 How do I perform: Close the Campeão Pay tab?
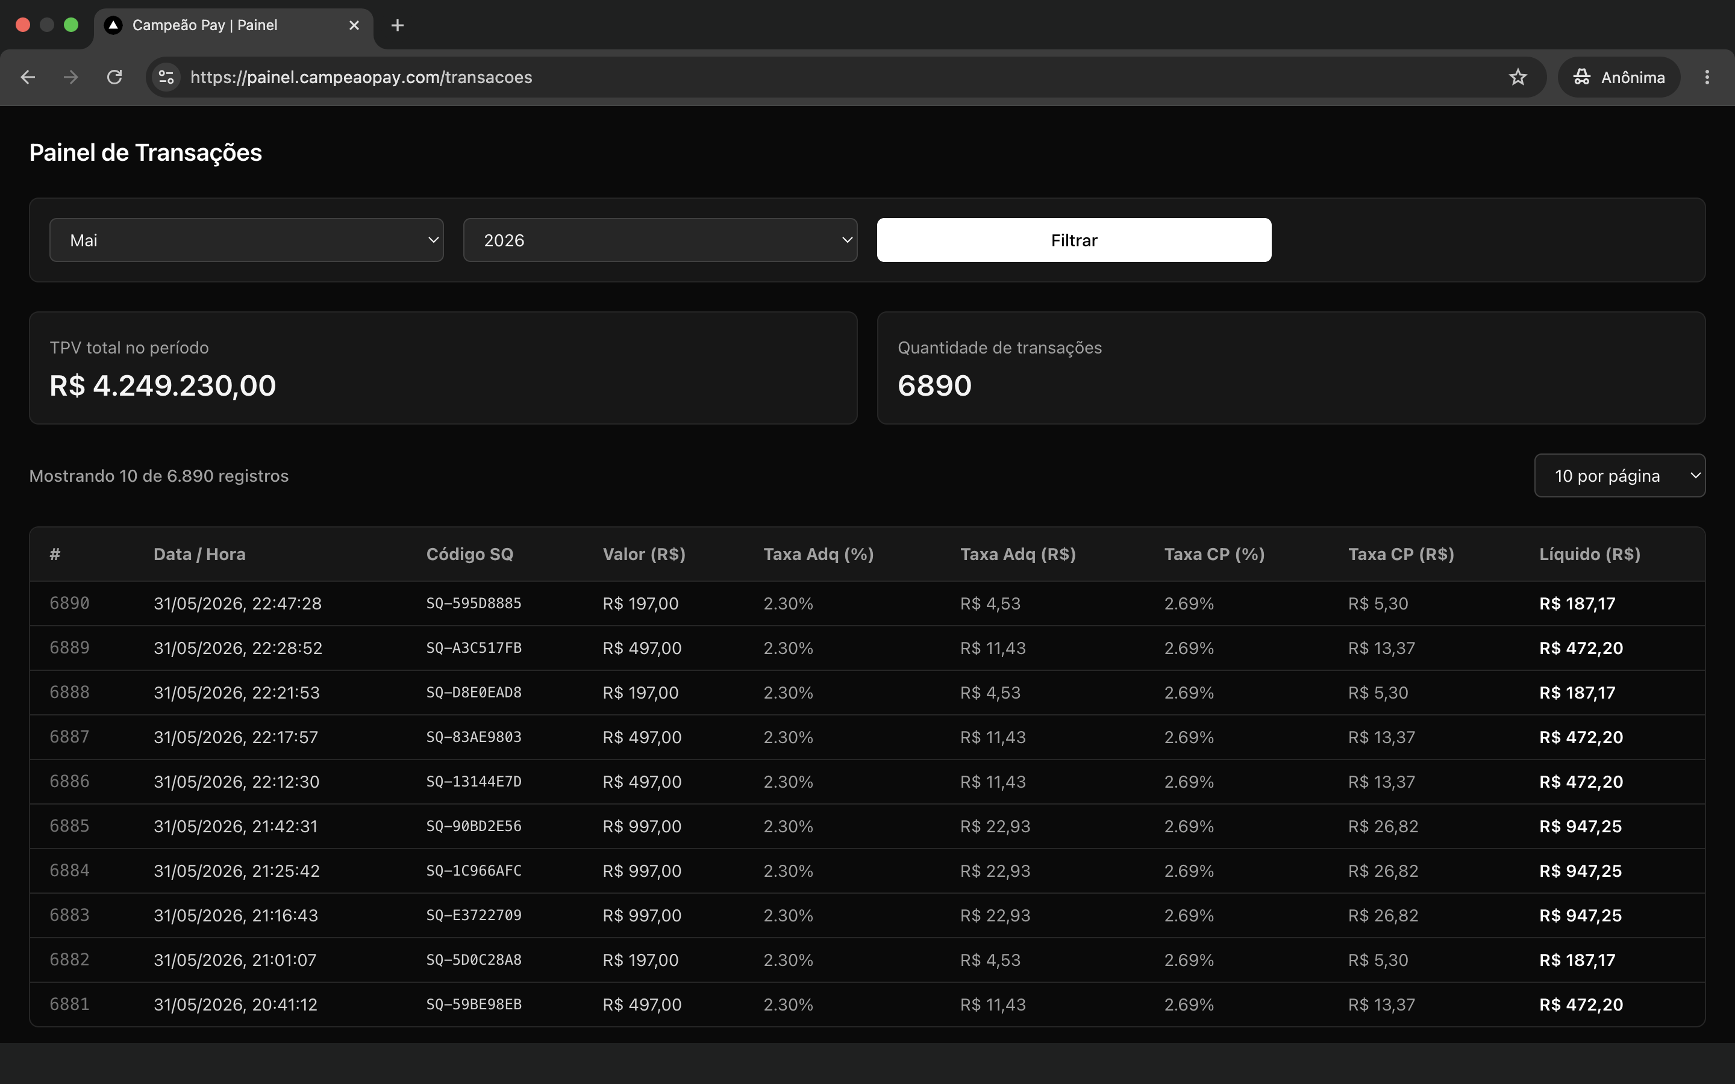point(354,26)
